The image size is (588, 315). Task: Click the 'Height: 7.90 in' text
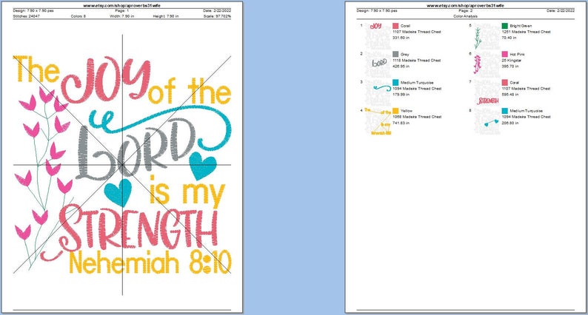[x=166, y=16]
